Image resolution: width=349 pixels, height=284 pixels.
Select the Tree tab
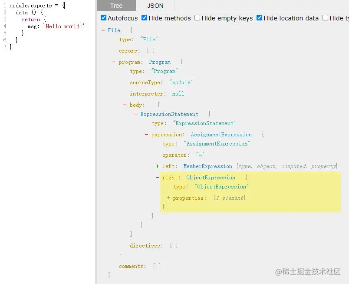[116, 6]
